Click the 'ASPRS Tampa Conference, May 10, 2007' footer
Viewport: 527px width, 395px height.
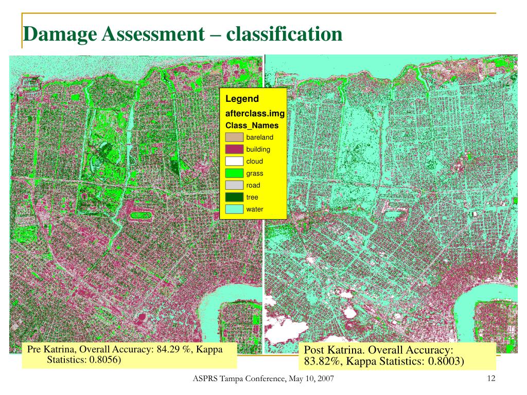pyautogui.click(x=263, y=379)
